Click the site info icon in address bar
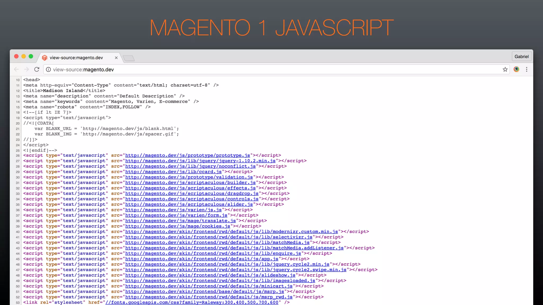Image resolution: width=543 pixels, height=305 pixels. tap(48, 69)
